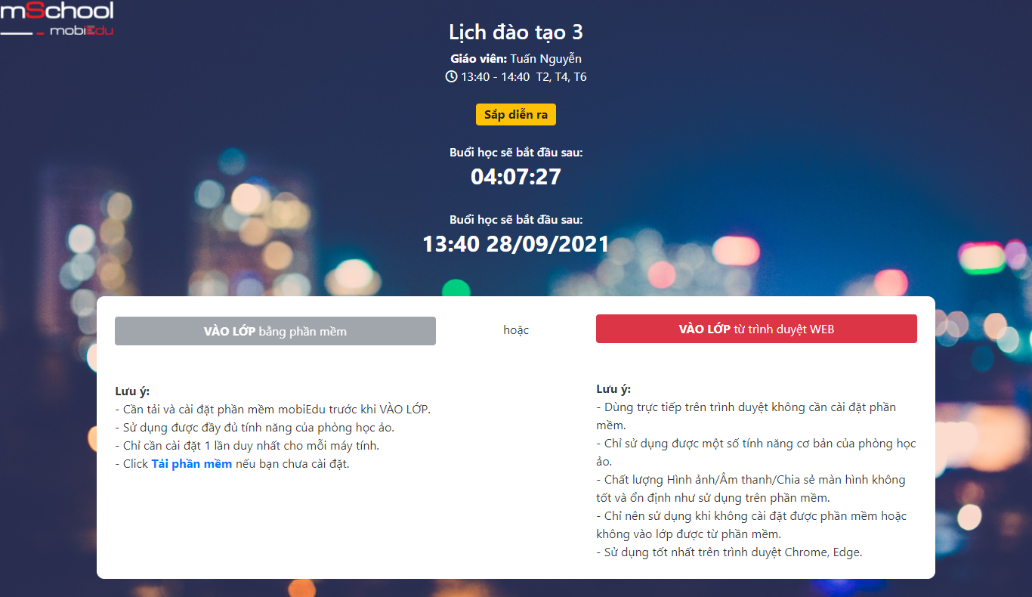
Task: Click the schedule days T2, T4, T6
Action: click(561, 77)
